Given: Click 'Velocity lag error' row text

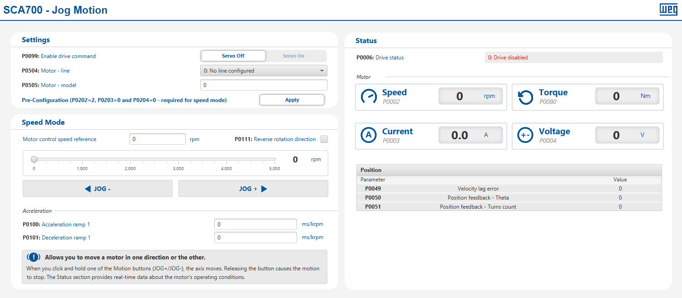Looking at the screenshot, I should tap(478, 189).
